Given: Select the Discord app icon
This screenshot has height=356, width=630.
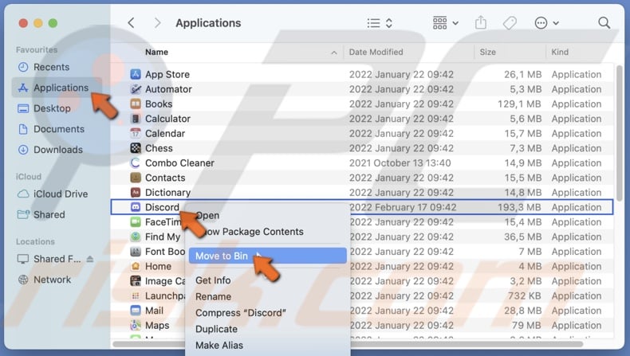Looking at the screenshot, I should (136, 207).
